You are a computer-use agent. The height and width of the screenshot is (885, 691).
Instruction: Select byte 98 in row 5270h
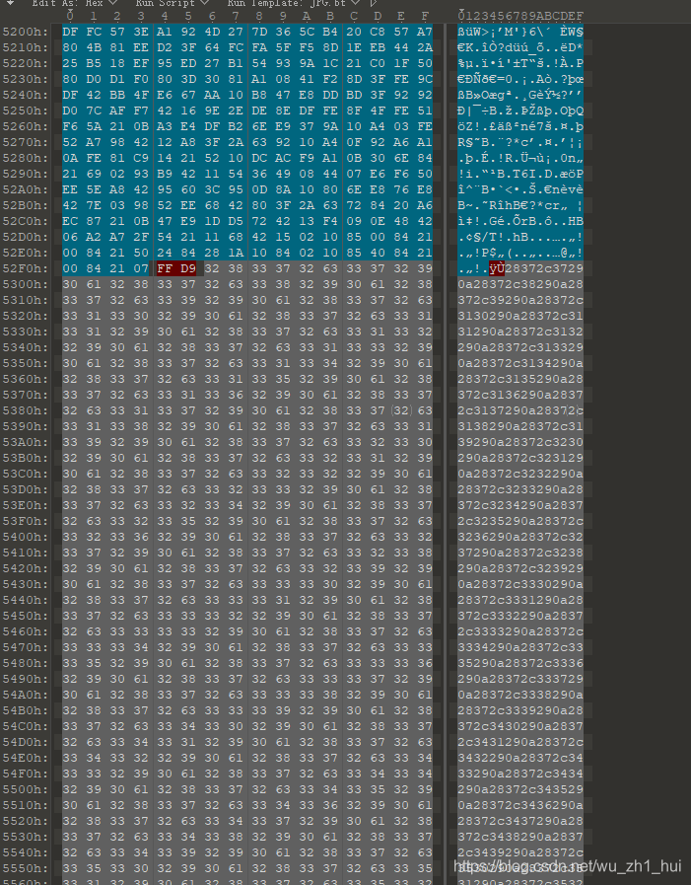click(x=117, y=142)
